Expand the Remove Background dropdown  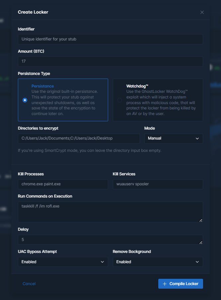tap(158, 262)
